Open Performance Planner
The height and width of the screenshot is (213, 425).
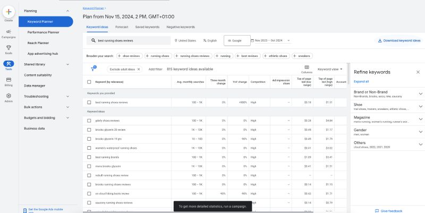click(44, 32)
